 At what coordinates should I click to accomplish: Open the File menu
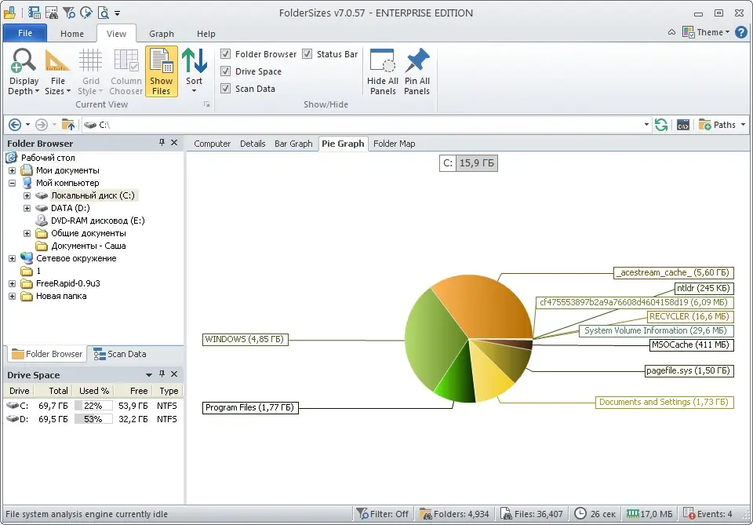25,33
